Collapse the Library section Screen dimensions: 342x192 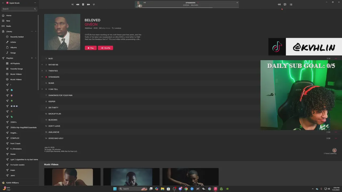[x=36, y=31]
